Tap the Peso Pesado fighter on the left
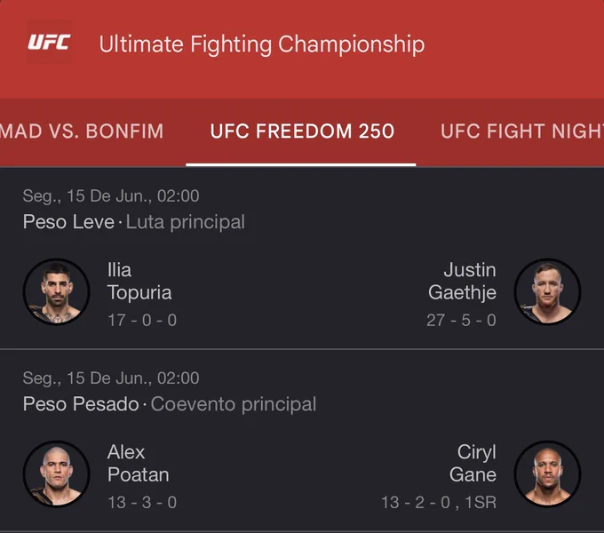Image resolution: width=604 pixels, height=533 pixels. (x=56, y=473)
